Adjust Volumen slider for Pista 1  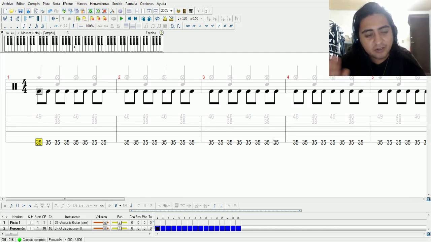[x=101, y=223]
